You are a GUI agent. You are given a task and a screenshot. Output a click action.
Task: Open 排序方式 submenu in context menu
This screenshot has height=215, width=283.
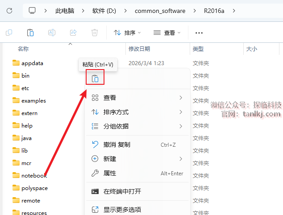138,112
